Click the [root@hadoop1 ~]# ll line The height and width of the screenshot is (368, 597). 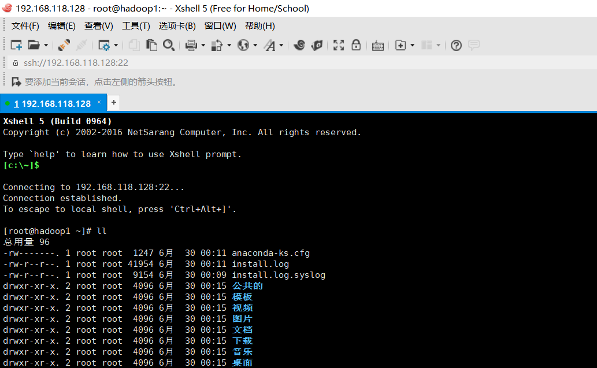click(x=55, y=231)
